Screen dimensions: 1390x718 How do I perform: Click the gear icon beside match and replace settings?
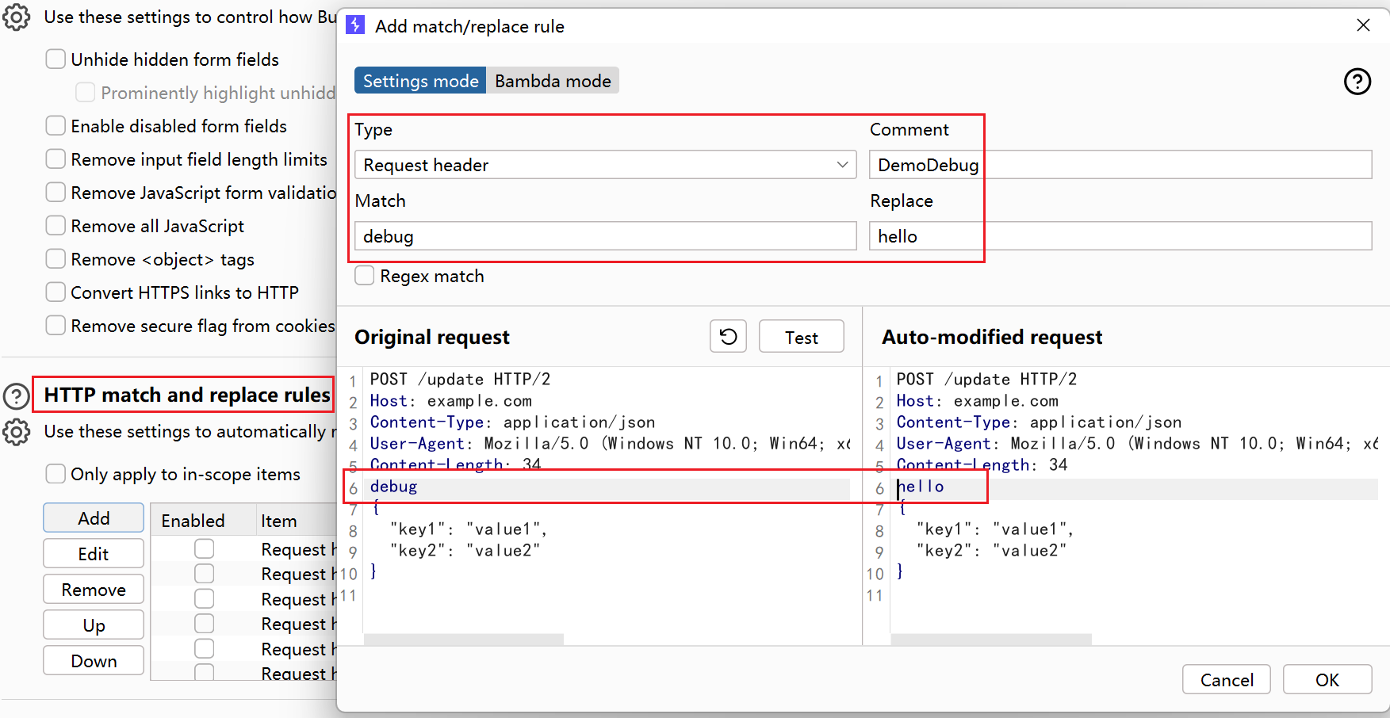point(17,432)
